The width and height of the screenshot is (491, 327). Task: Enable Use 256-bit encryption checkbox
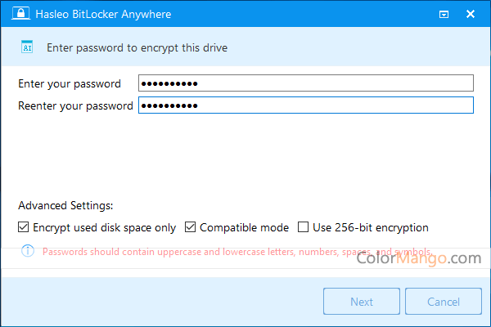tap(303, 227)
